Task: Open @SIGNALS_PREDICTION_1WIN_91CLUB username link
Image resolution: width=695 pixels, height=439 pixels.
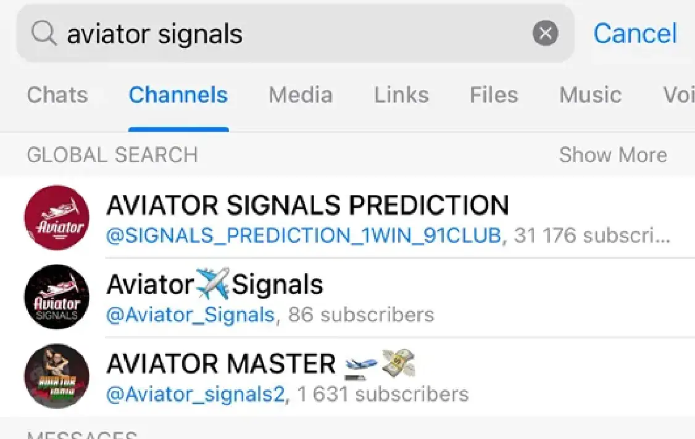Action: click(304, 236)
